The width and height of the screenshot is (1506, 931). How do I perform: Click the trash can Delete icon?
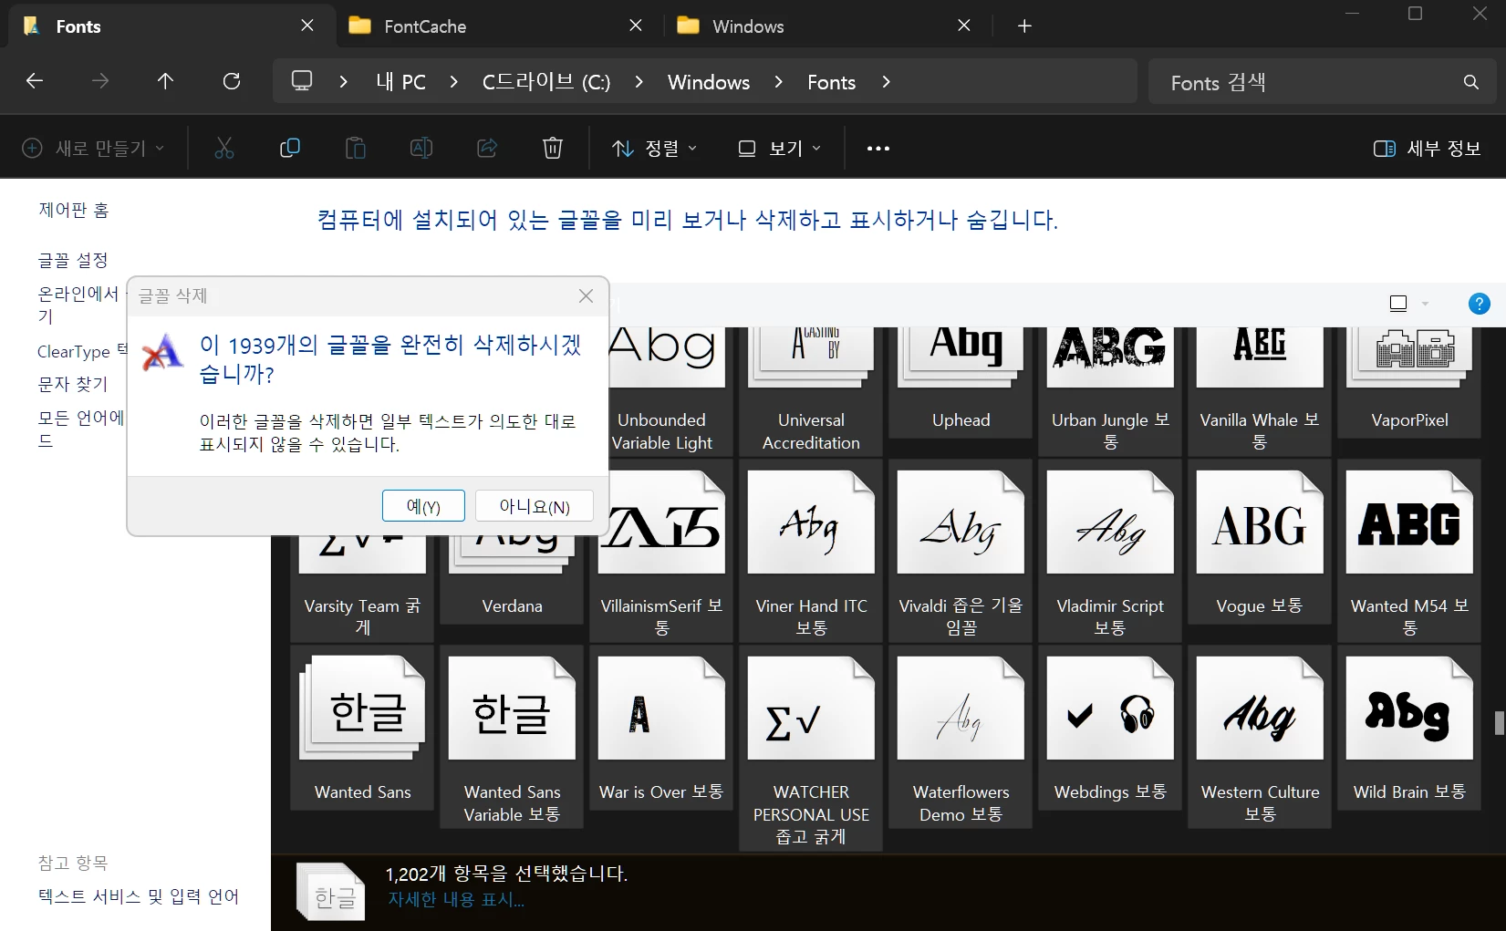(553, 148)
